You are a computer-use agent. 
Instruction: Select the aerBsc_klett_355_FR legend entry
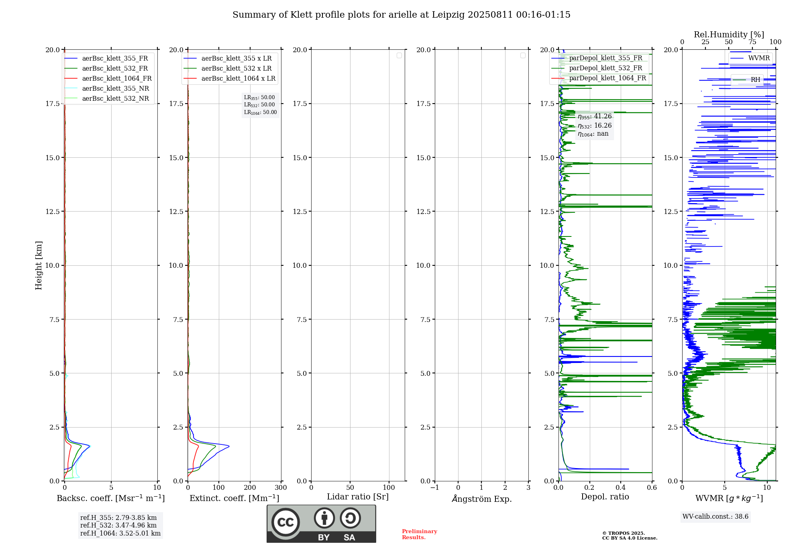pos(108,59)
